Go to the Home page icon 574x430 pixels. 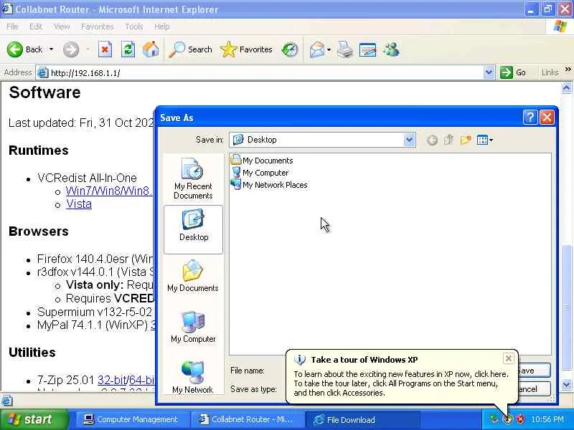click(x=151, y=49)
